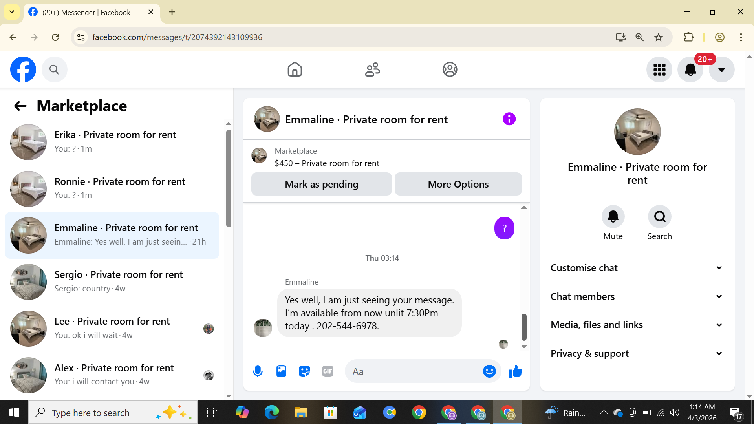Close the Messenger | Facebook tab
The height and width of the screenshot is (424, 754).
[x=151, y=12]
